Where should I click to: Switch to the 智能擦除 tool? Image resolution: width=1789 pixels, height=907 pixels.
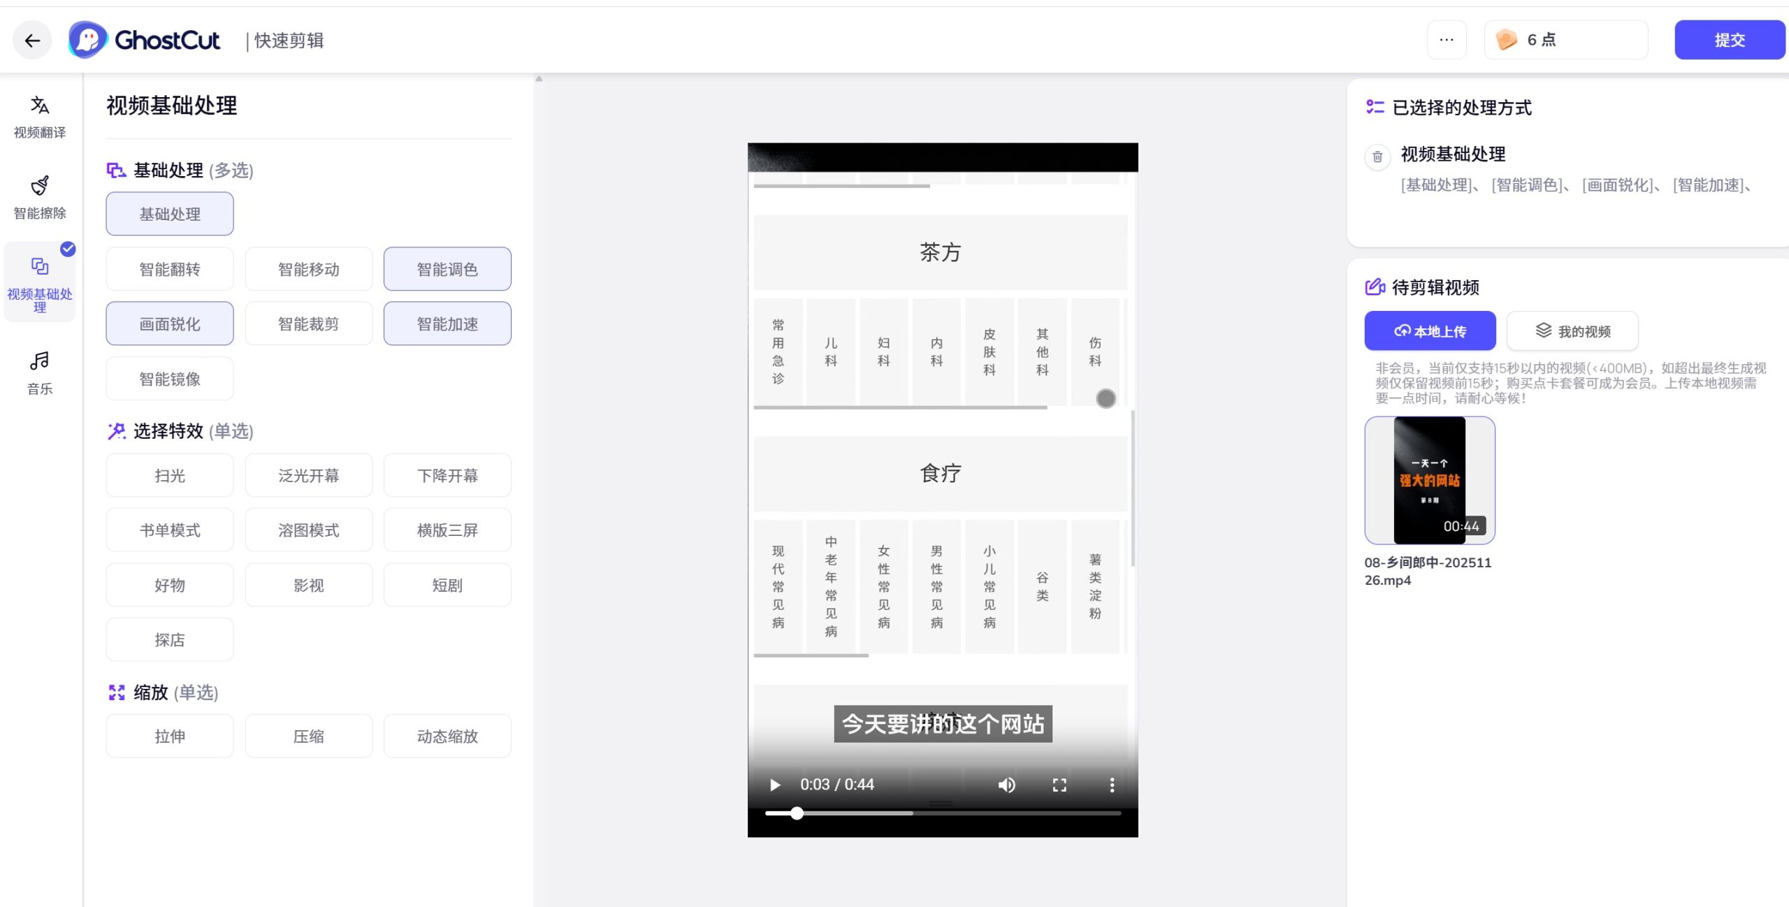[x=40, y=196]
